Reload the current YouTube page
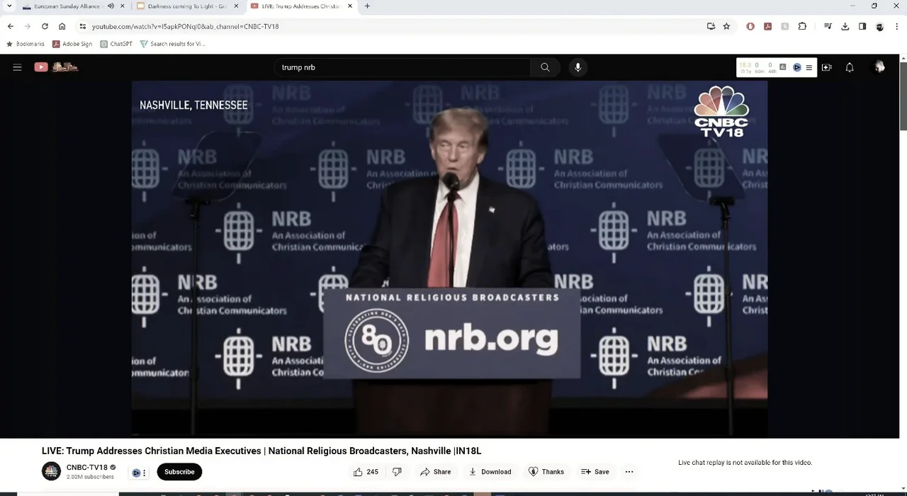The height and width of the screenshot is (496, 907). (45, 26)
